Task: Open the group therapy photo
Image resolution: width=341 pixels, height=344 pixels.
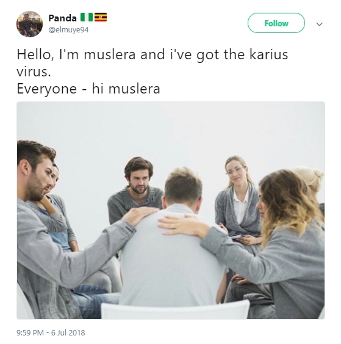Action: click(x=171, y=210)
